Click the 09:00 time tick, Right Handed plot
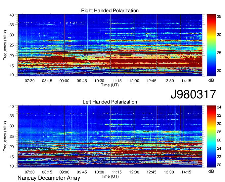Screen dimensions: 225x182 [x=64, y=81]
